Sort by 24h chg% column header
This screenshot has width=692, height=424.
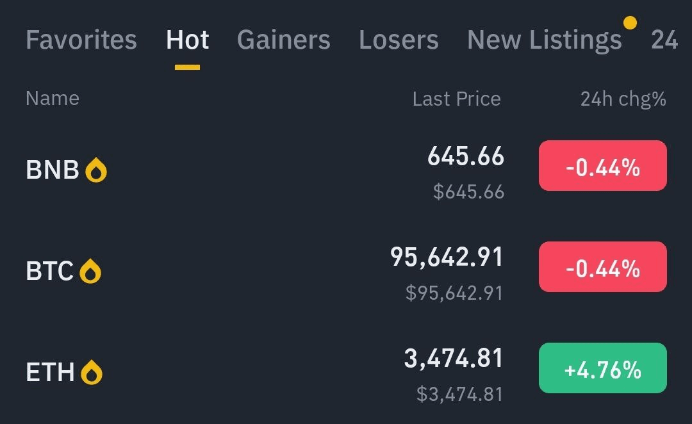coord(623,99)
